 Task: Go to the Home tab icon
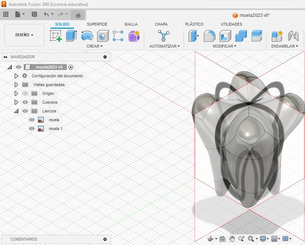[x=78, y=15]
